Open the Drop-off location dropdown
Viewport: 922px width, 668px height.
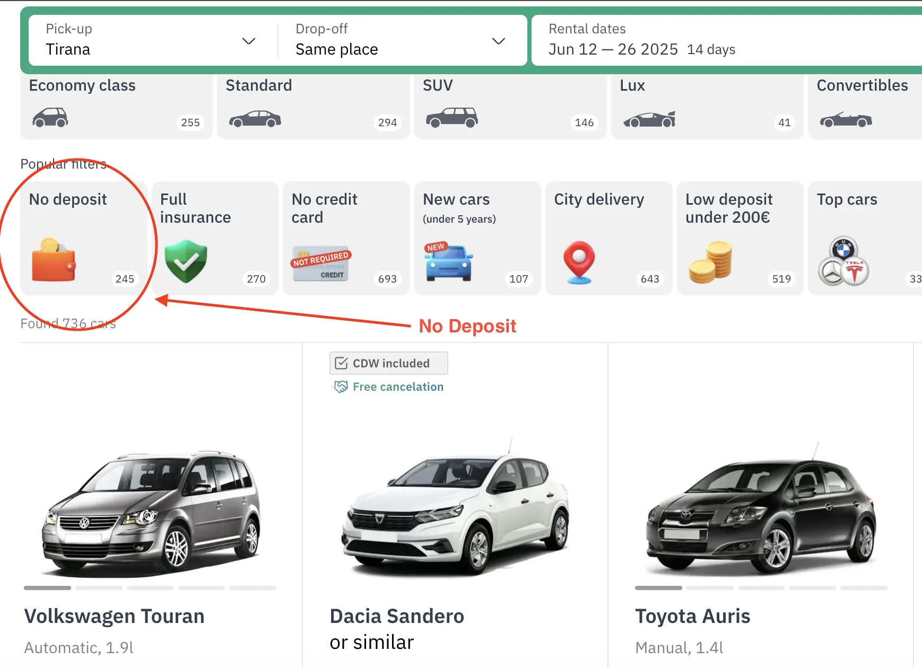[x=402, y=40]
